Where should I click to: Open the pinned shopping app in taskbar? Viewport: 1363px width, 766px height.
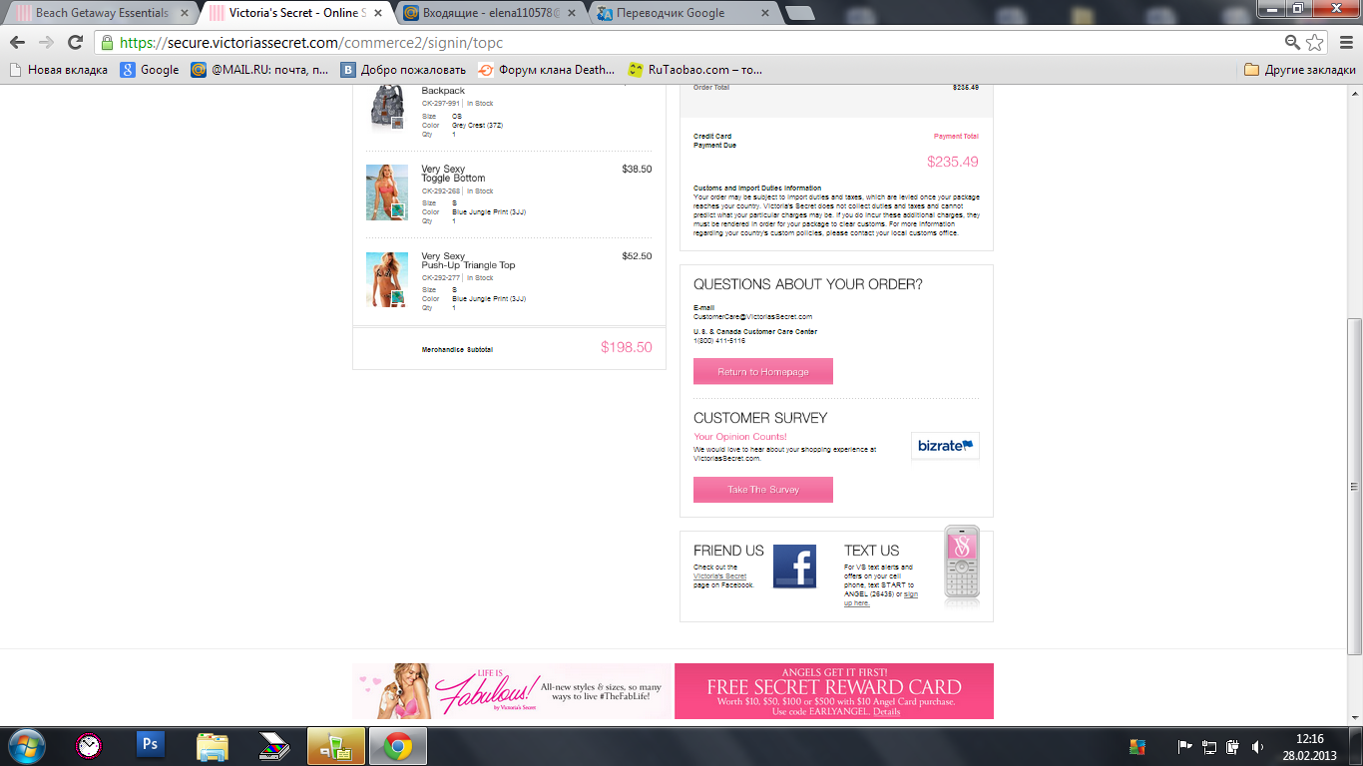tap(335, 746)
